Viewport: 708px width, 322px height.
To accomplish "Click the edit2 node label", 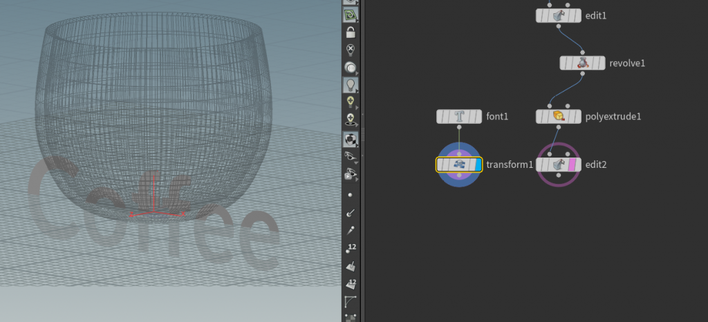I will coord(596,164).
